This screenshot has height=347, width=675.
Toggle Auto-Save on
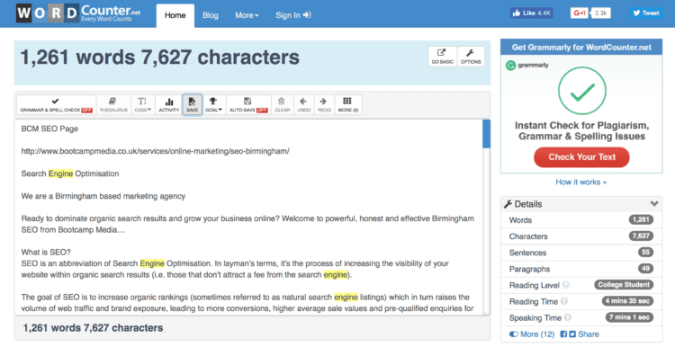pos(248,105)
